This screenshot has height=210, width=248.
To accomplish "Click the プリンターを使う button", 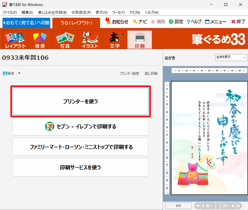I will point(80,101).
